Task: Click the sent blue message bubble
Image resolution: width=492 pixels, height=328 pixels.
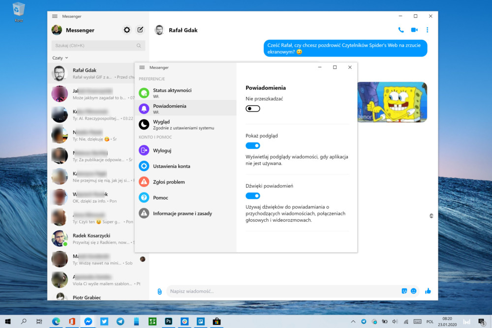Action: pyautogui.click(x=345, y=48)
